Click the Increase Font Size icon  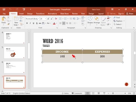[x=48, y=19]
